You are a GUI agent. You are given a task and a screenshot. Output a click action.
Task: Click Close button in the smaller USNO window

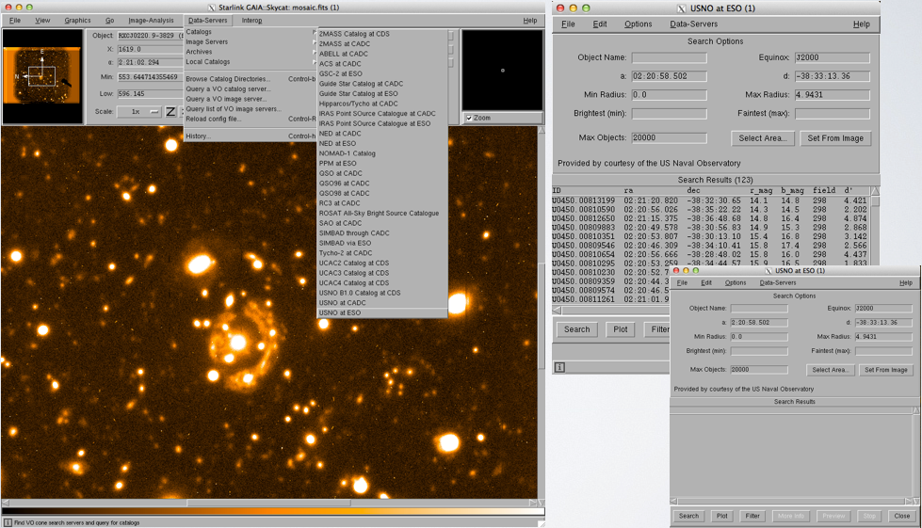pos(901,516)
